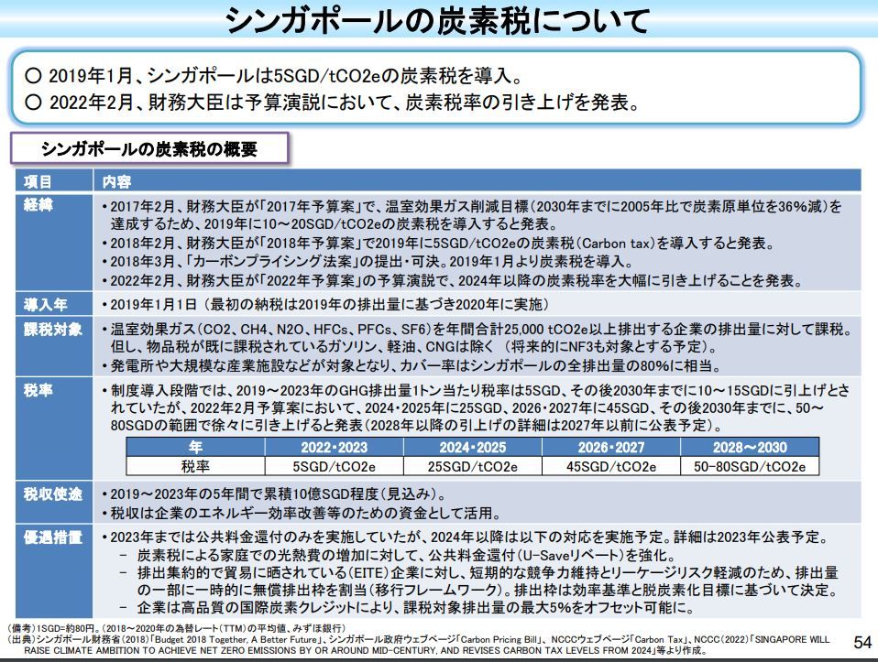This screenshot has height=662, width=878.
Task: Click the line about 無償排出枠 移行フレームワーク
Action: click(x=488, y=591)
